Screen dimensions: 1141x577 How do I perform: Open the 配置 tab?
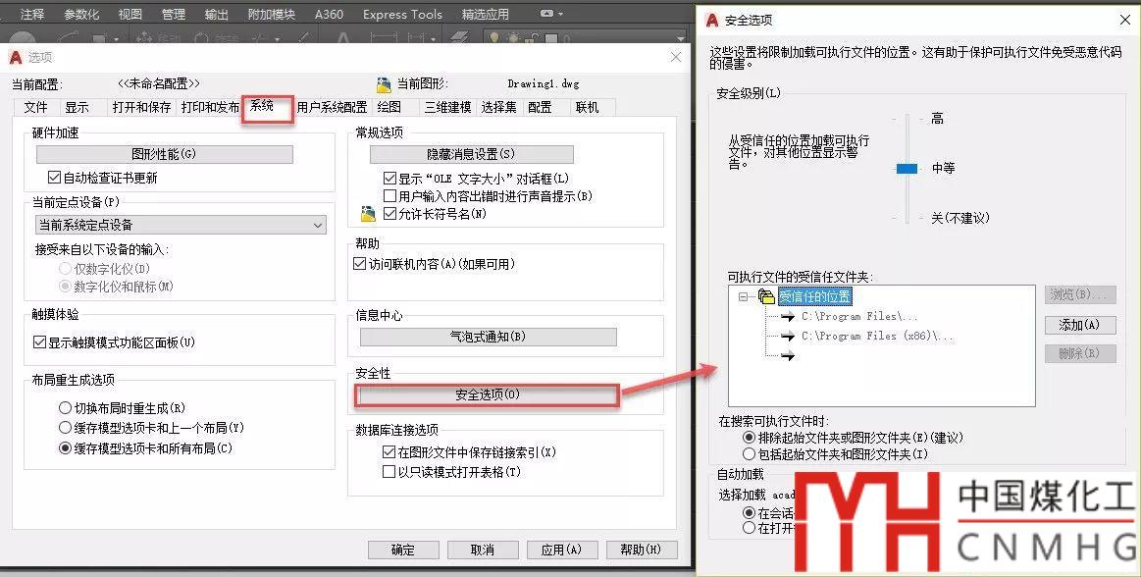tap(540, 108)
